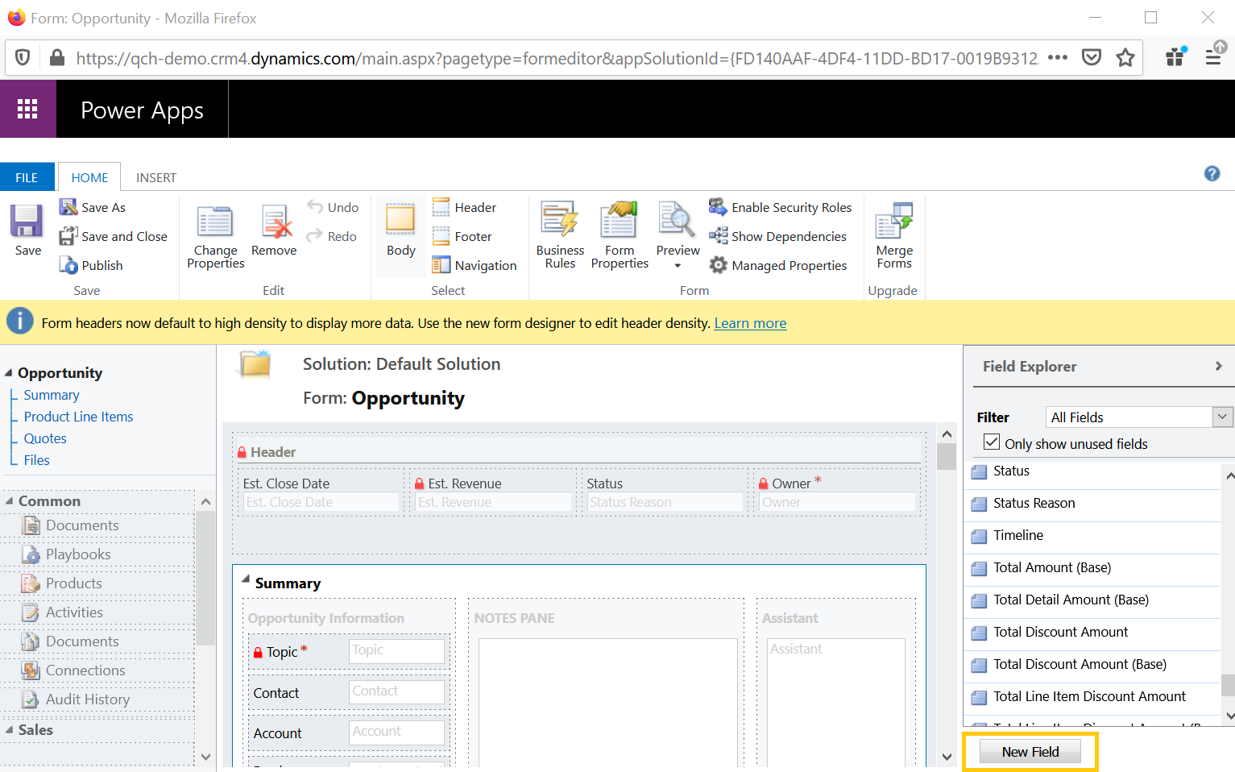The image size is (1235, 772).
Task: Open the All Fields filter dropdown
Action: point(1222,417)
